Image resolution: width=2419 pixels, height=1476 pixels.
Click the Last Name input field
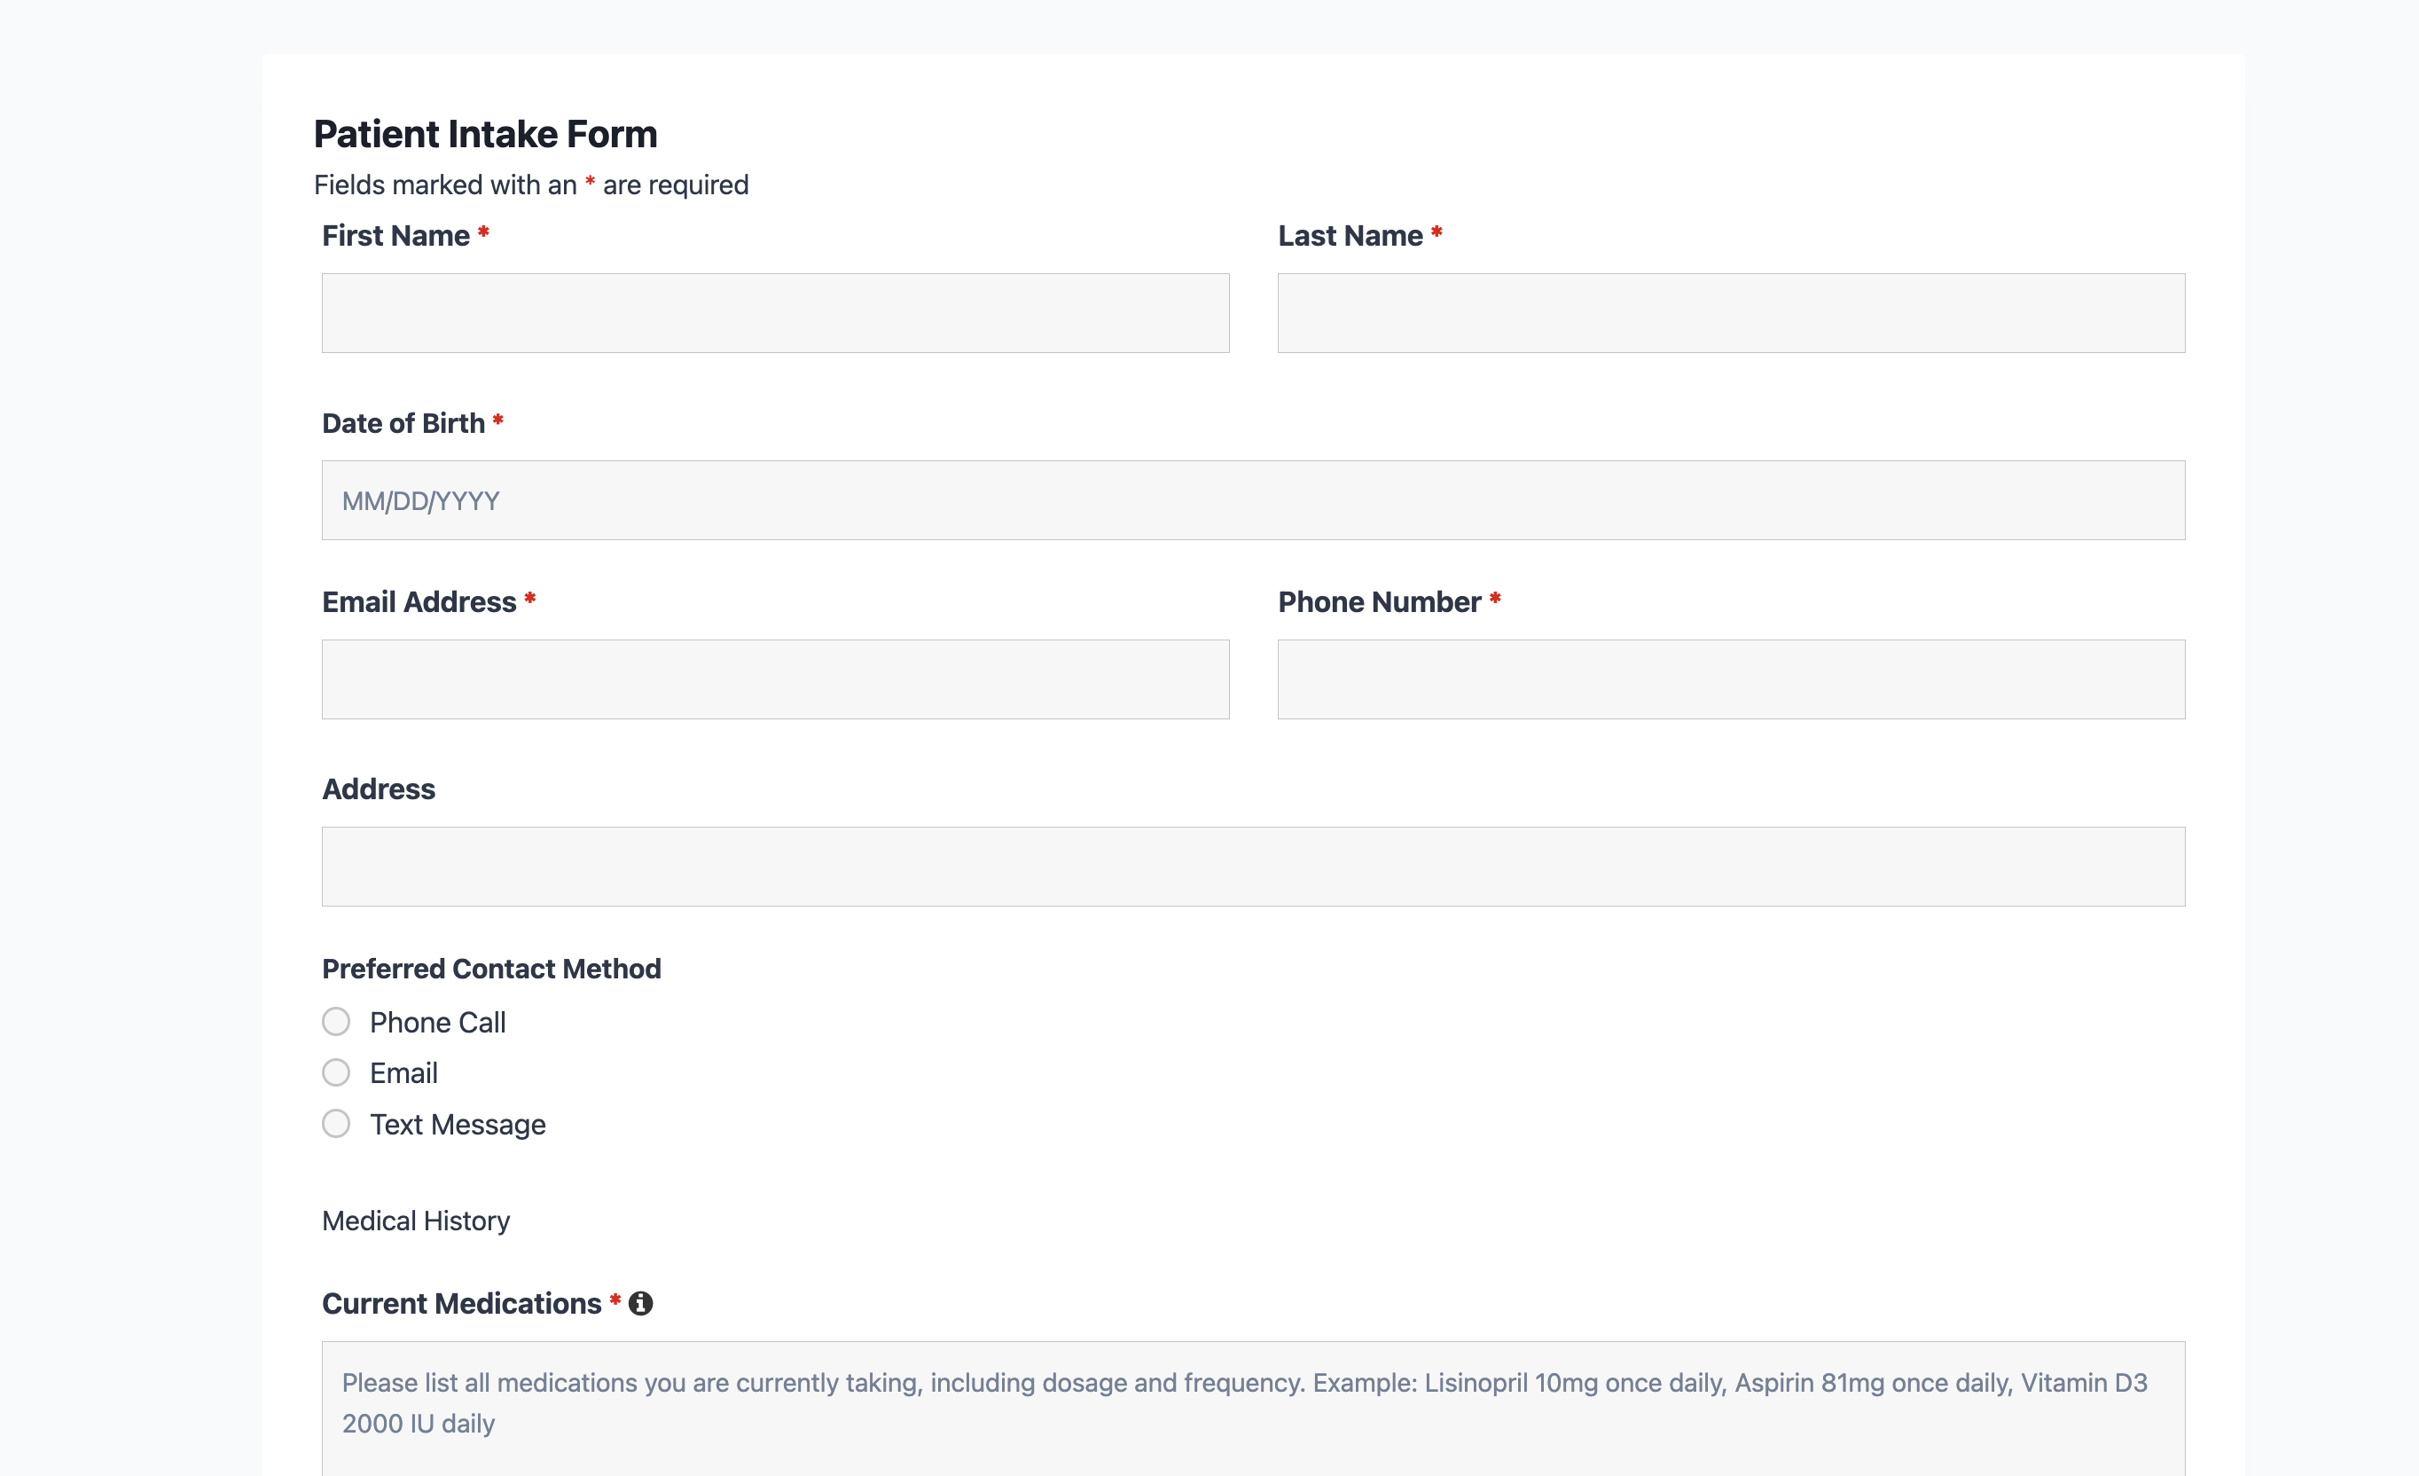point(1730,313)
